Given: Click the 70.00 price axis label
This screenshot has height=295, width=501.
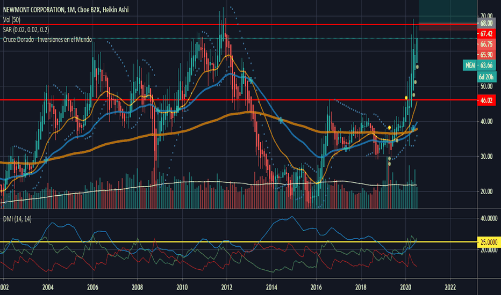Looking at the screenshot, I should click(x=486, y=16).
